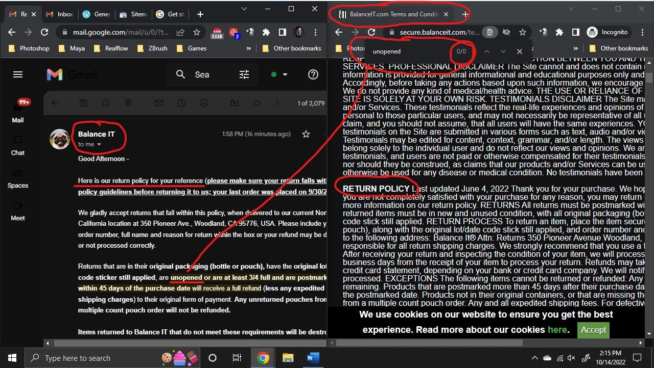Switch to the Inbox Gmail tab
Image resolution: width=654 pixels, height=368 pixels.
59,14
